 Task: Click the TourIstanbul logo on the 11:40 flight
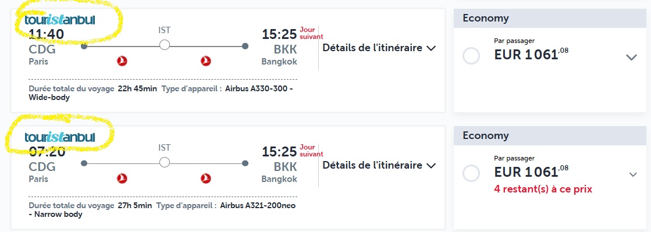(x=60, y=20)
